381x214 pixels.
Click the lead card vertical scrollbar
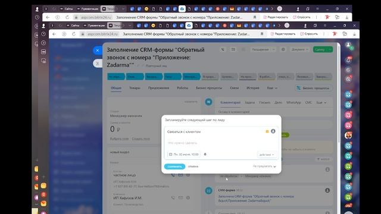tap(339, 93)
